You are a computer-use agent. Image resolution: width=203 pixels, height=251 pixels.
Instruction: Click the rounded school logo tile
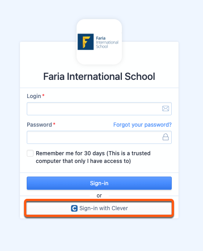99,42
